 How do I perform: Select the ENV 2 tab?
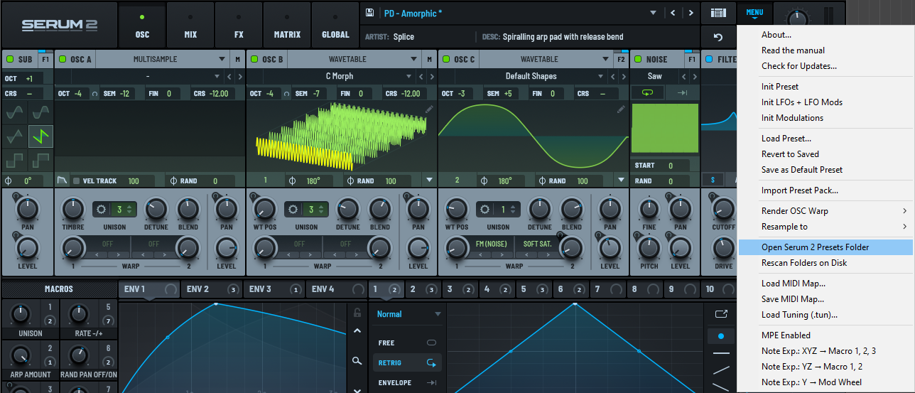click(211, 289)
